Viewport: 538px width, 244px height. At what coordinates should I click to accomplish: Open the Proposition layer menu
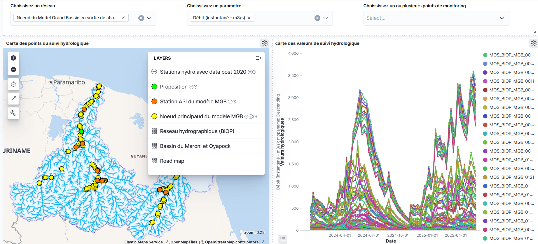tap(174, 87)
